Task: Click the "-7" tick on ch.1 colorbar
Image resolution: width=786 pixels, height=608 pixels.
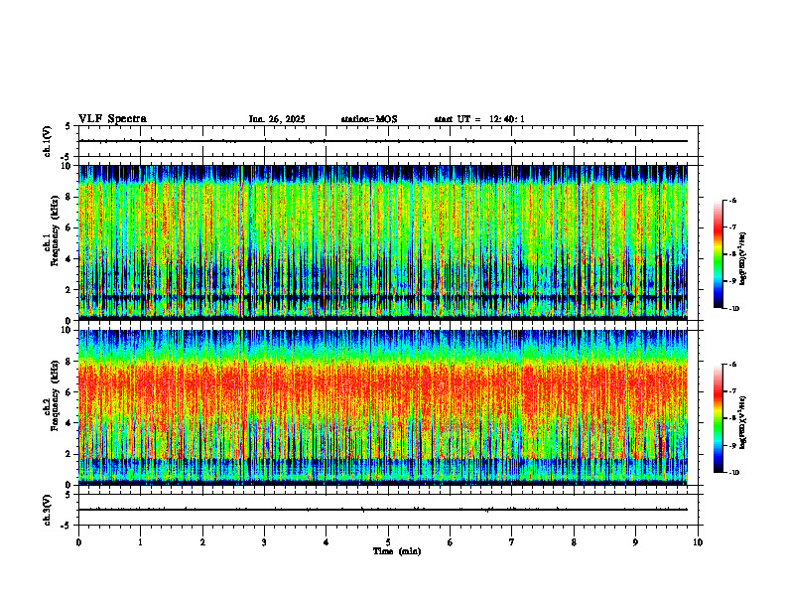Action: (731, 228)
